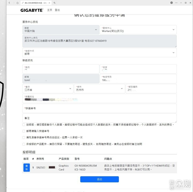Expand the 城市 苏州市 dropdown
Image resolution: width=193 pixels, height=192 pixels.
pos(99,88)
